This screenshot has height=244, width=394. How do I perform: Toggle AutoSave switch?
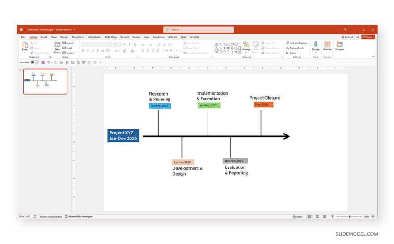tap(35, 62)
